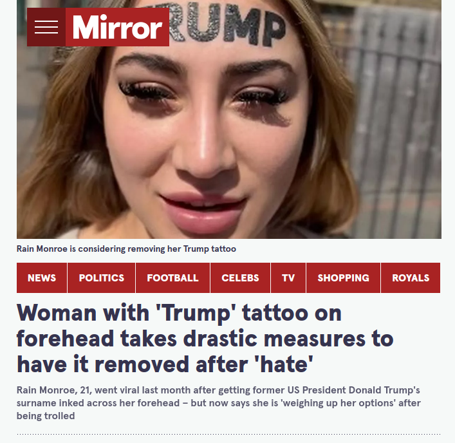The width and height of the screenshot is (455, 443).
Task: Click the article summary paragraph
Action: (219, 403)
